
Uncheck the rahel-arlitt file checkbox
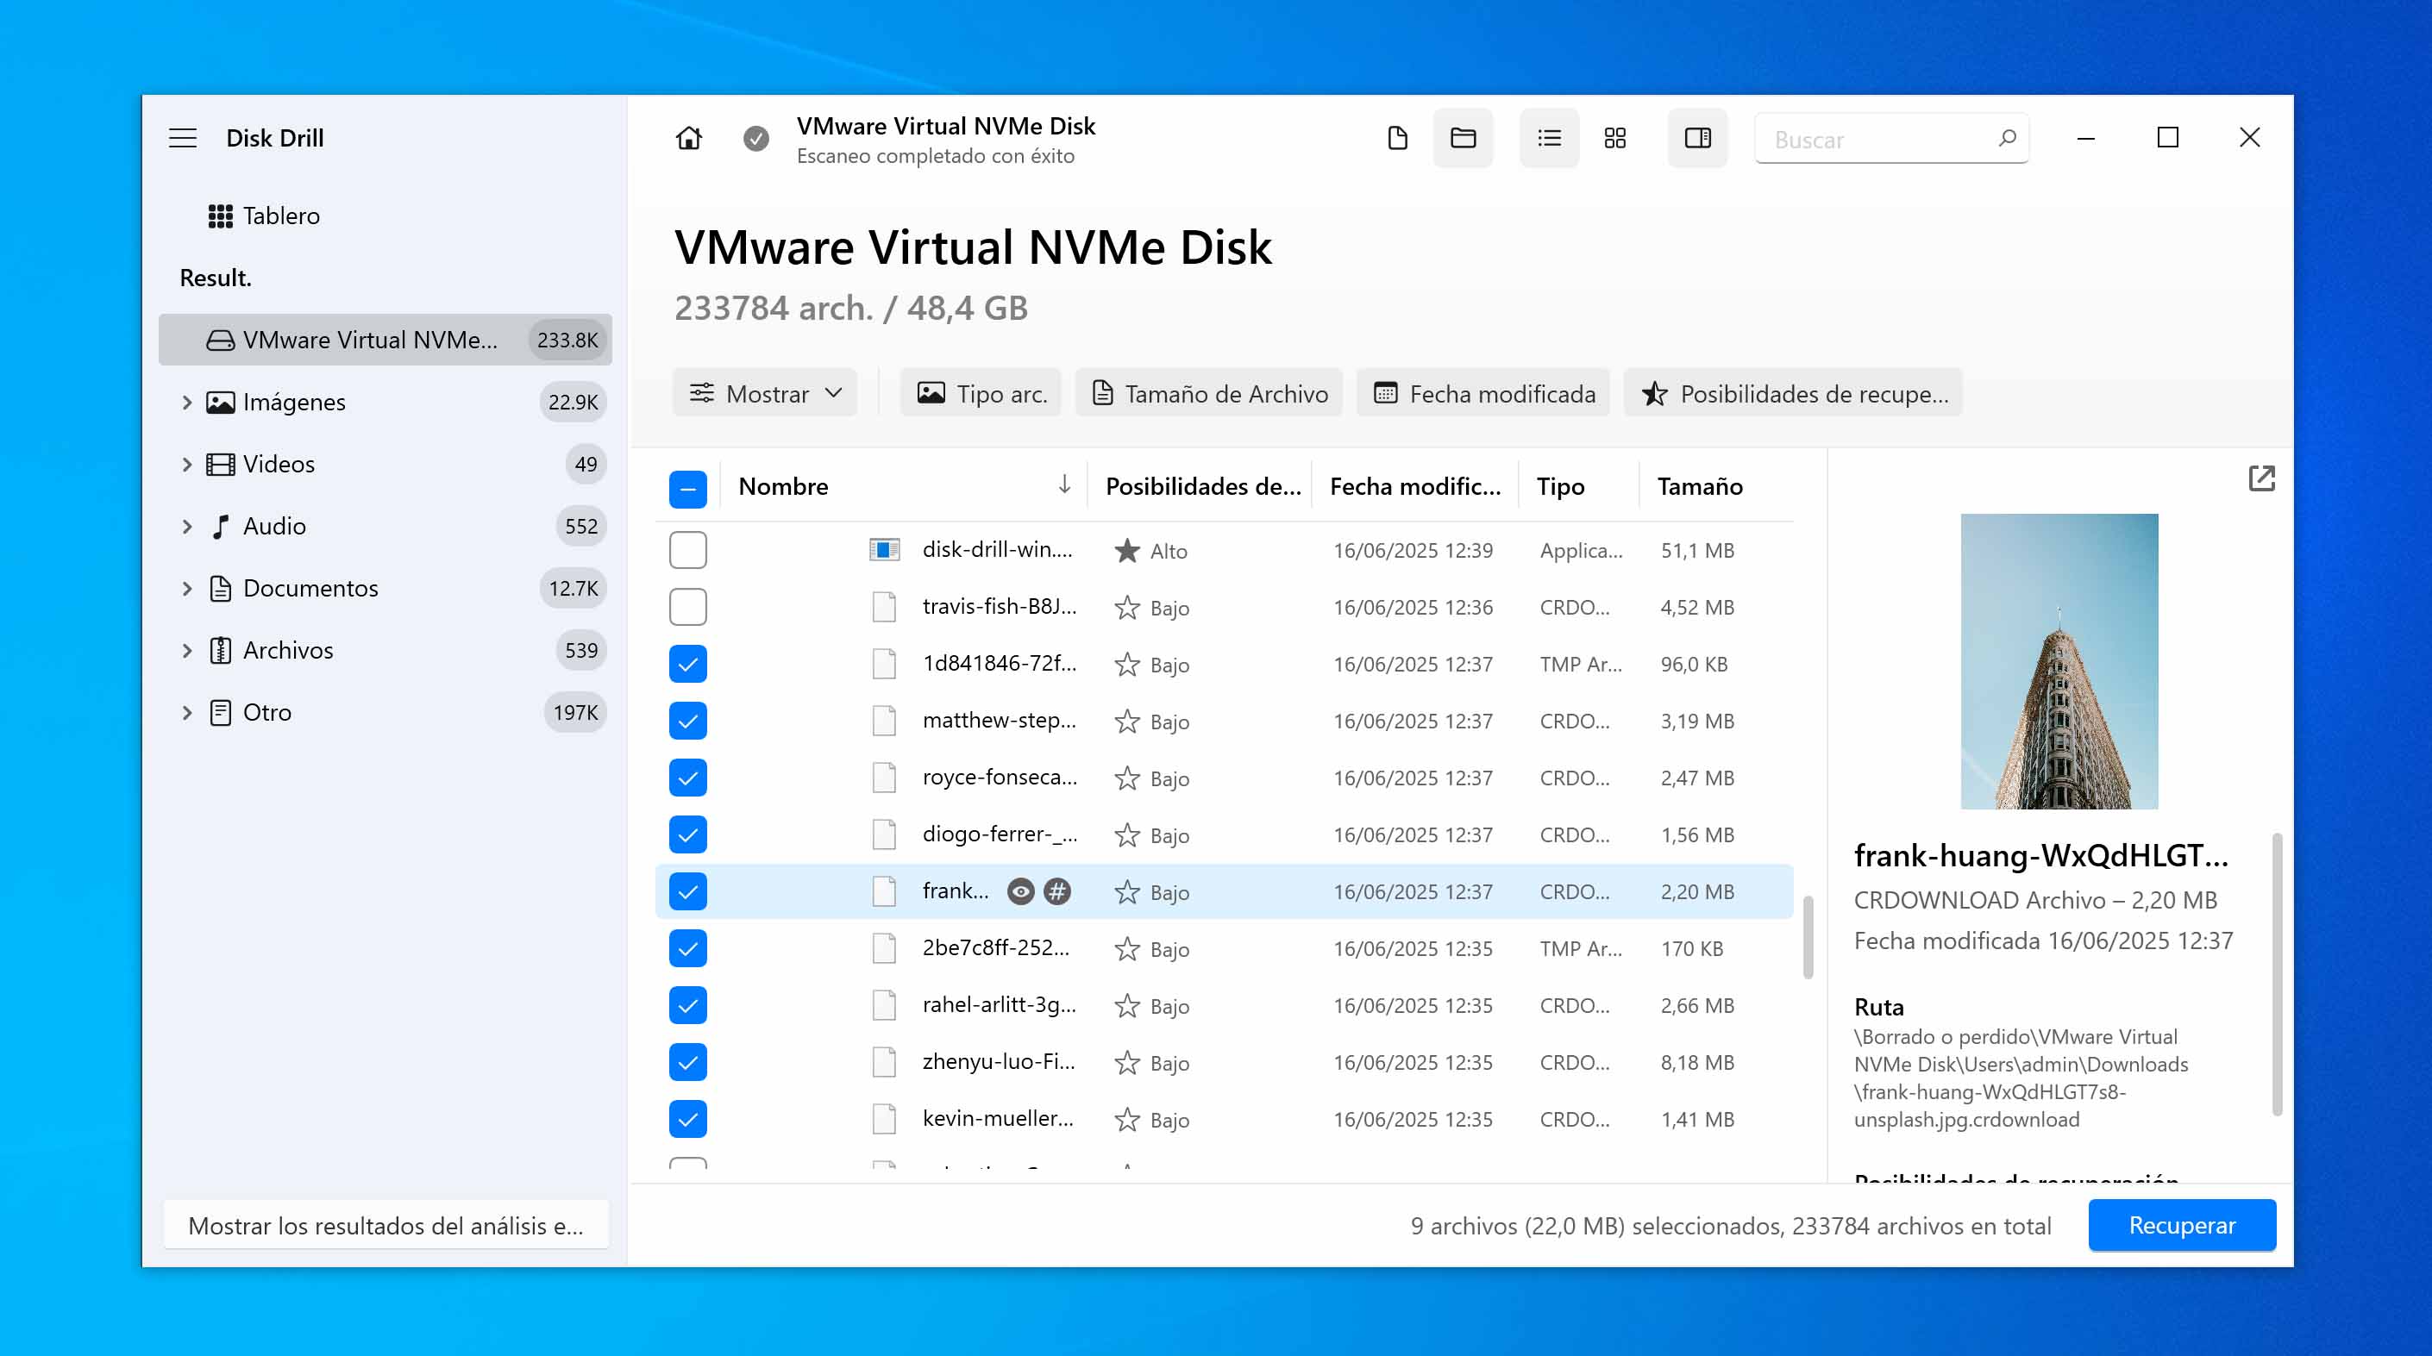click(x=687, y=1005)
